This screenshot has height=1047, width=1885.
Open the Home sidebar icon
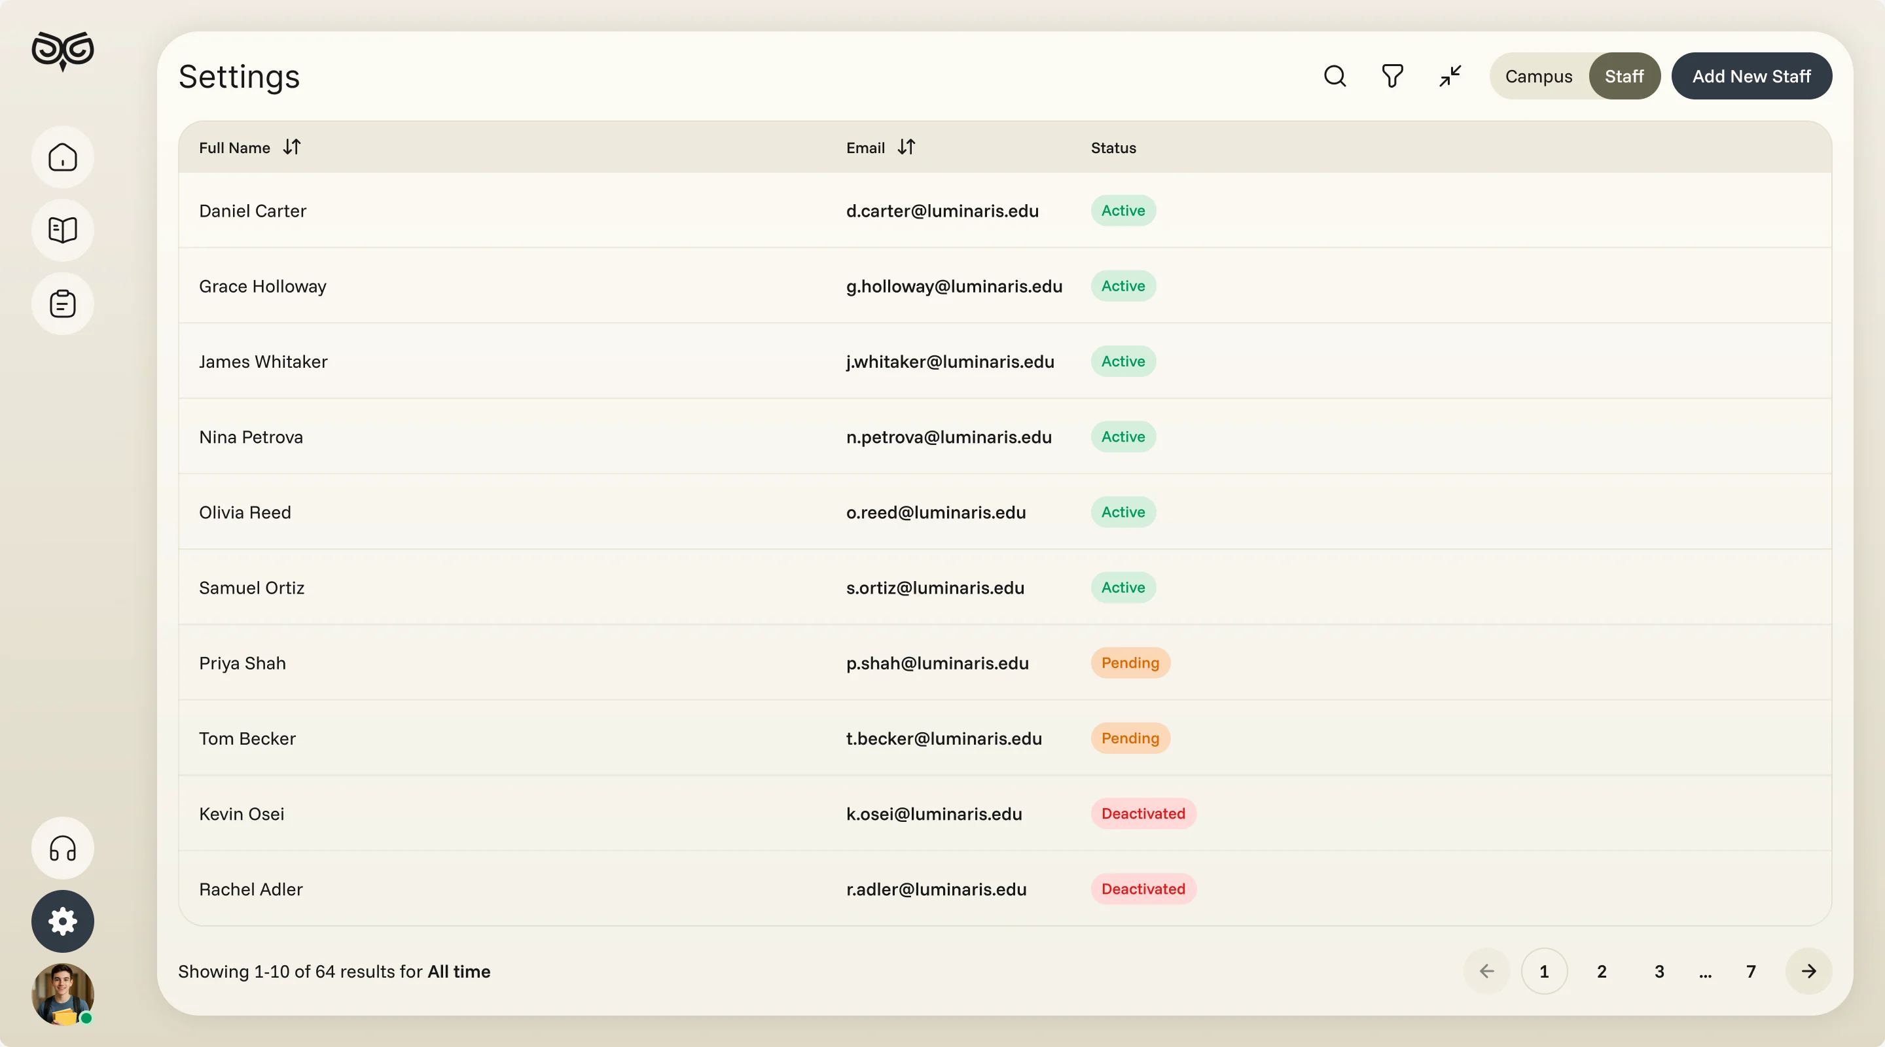tap(63, 157)
